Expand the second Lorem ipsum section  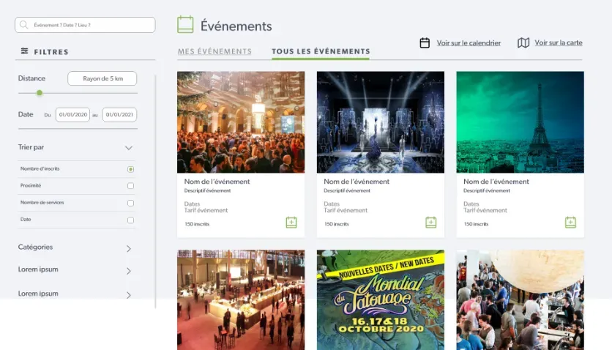[129, 295]
